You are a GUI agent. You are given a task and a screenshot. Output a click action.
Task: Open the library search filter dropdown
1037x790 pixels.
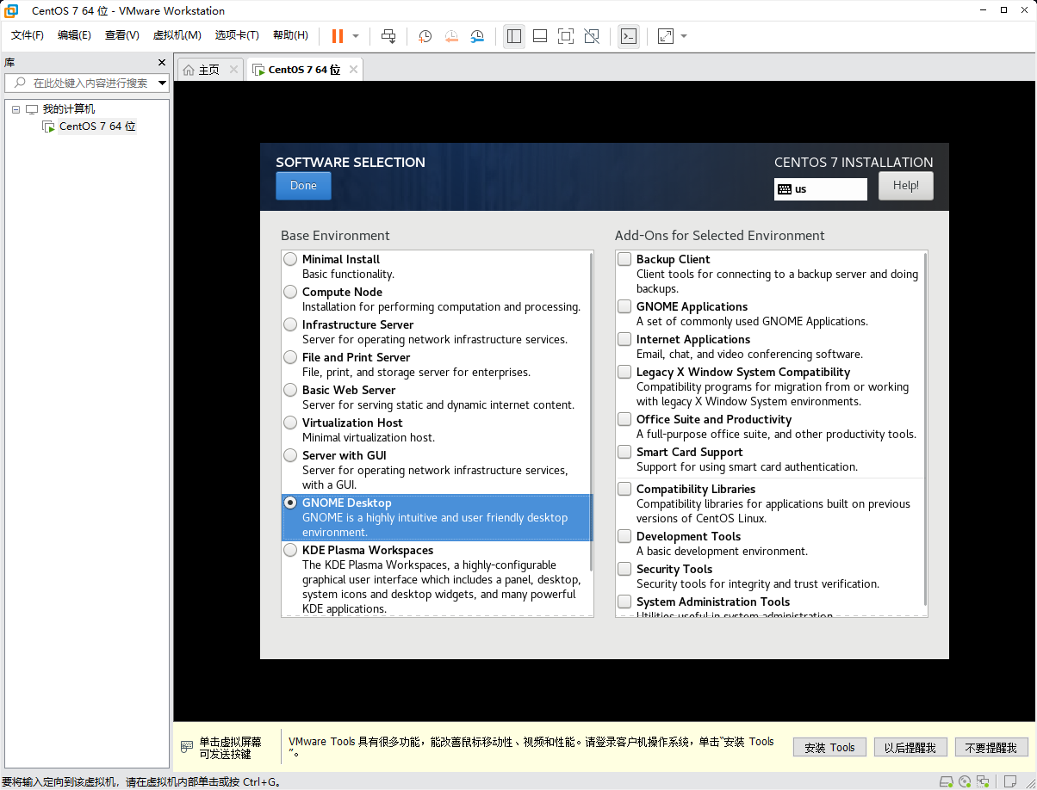click(162, 83)
